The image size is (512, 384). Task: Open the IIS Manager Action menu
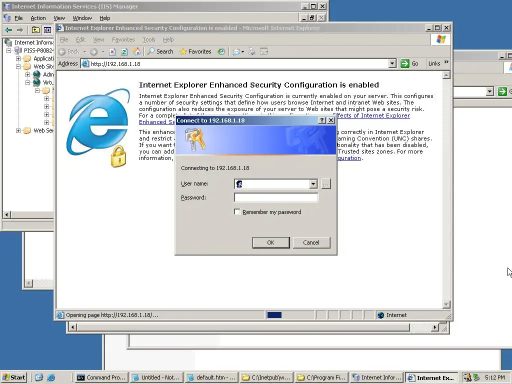pos(38,18)
